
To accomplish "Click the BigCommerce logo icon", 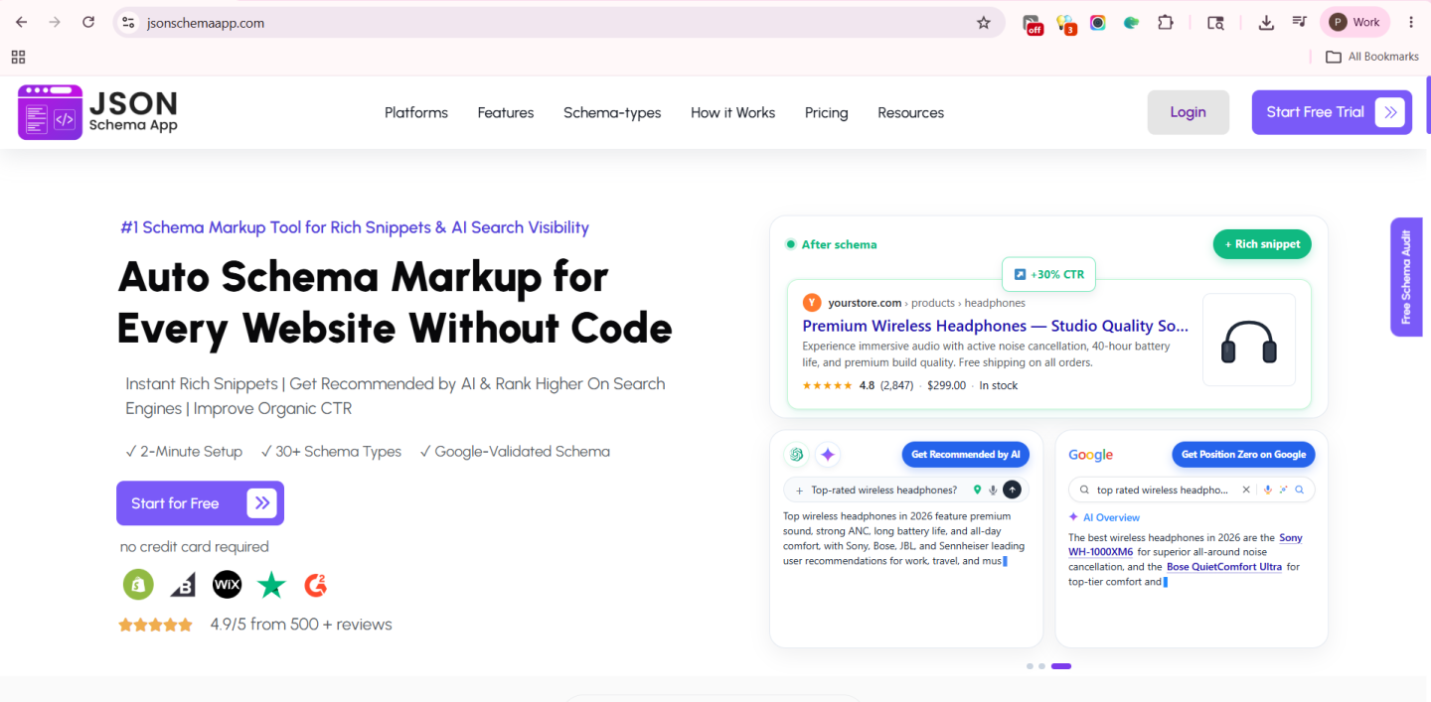I will click(x=183, y=584).
